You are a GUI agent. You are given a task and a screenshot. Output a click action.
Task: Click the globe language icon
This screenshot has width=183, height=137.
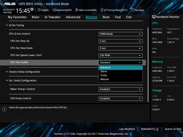(x=39, y=10)
